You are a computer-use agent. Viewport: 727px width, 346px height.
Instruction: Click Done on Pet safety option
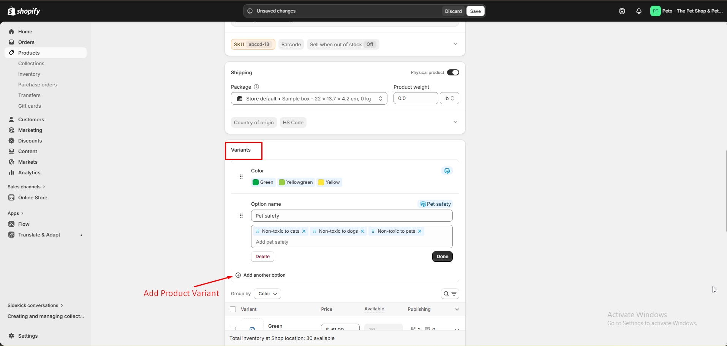(443, 257)
